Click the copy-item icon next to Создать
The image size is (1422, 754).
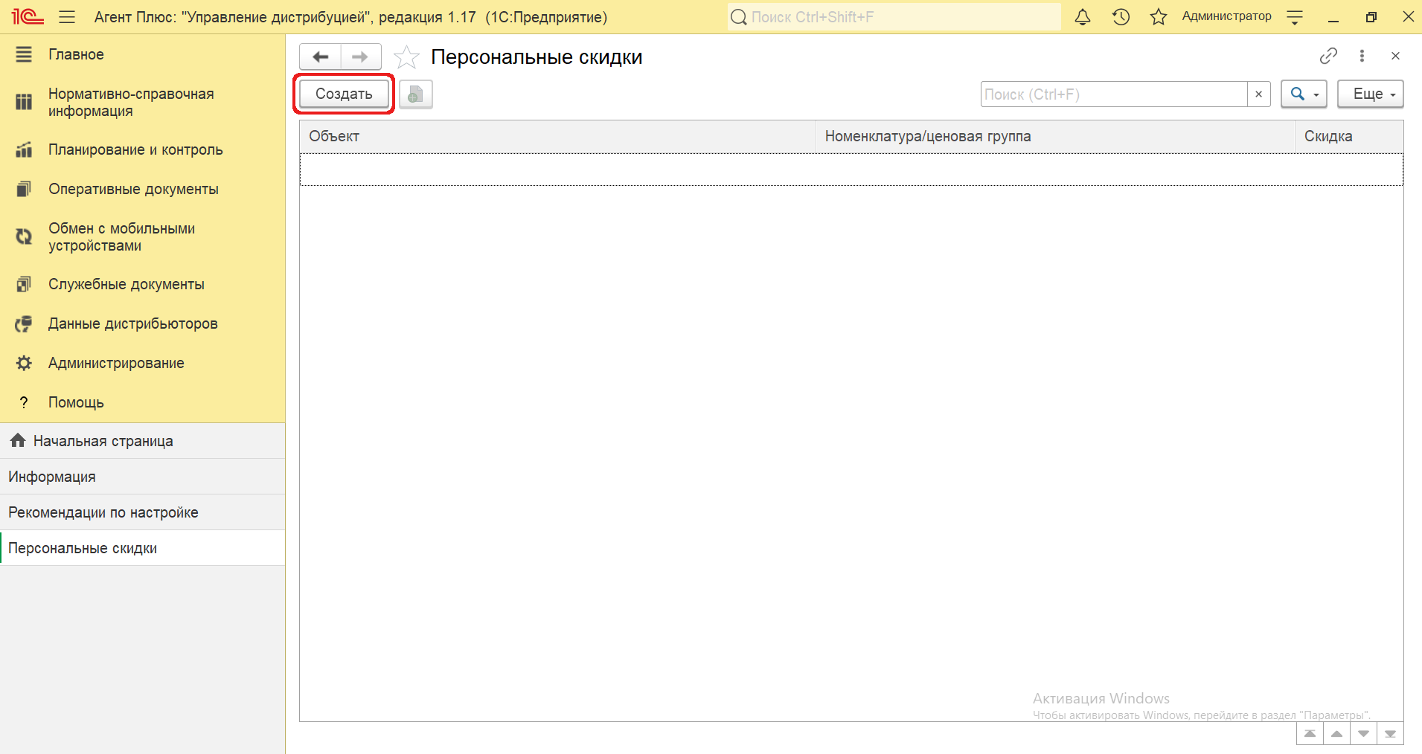[415, 94]
